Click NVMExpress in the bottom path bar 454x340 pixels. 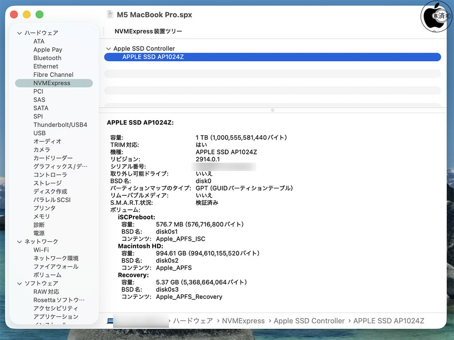pos(243,321)
